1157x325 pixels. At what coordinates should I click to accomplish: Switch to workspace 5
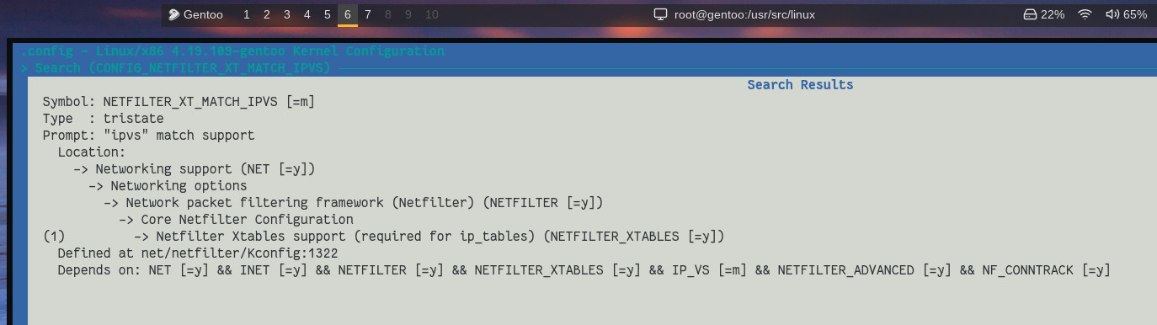coord(327,14)
